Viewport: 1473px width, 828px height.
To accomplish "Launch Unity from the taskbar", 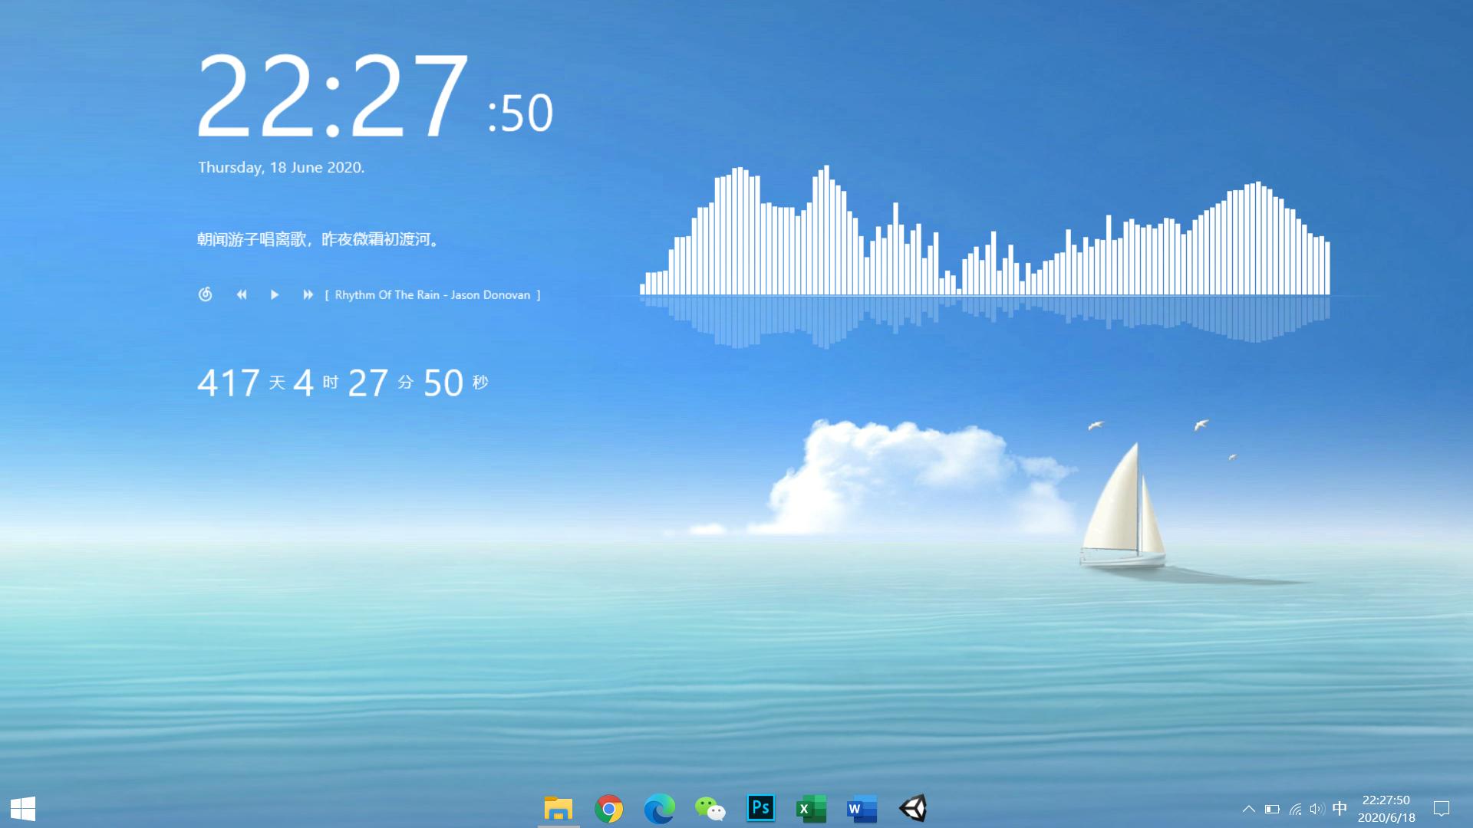I will [x=913, y=809].
